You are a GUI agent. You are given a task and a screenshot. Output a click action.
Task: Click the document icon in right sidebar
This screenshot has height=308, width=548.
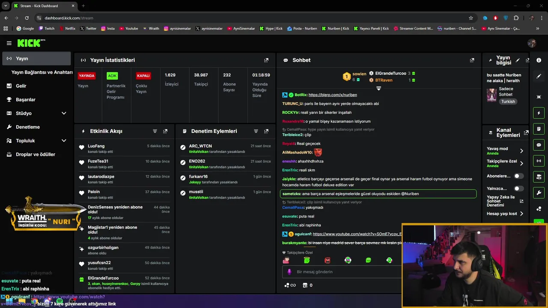pyautogui.click(x=539, y=129)
